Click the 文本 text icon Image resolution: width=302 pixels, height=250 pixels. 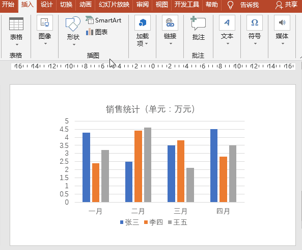tap(227, 23)
